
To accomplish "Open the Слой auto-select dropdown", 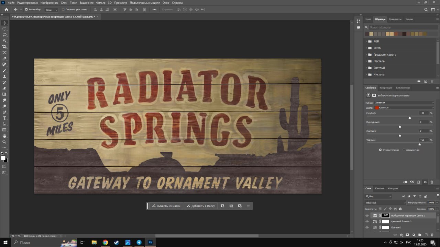I will (x=52, y=10).
